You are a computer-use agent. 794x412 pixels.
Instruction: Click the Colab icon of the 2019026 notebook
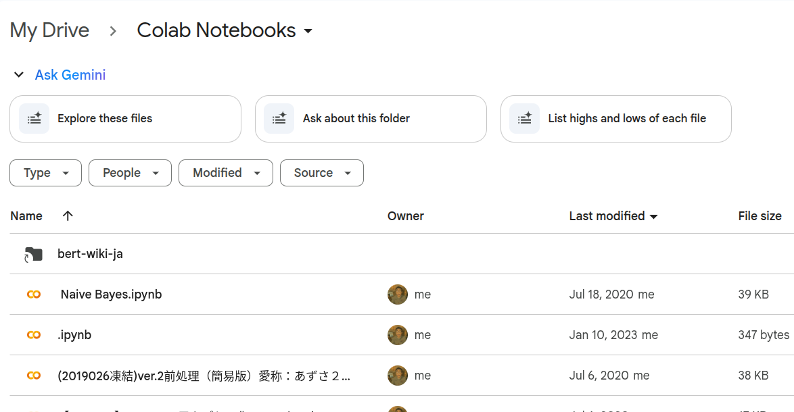(33, 375)
